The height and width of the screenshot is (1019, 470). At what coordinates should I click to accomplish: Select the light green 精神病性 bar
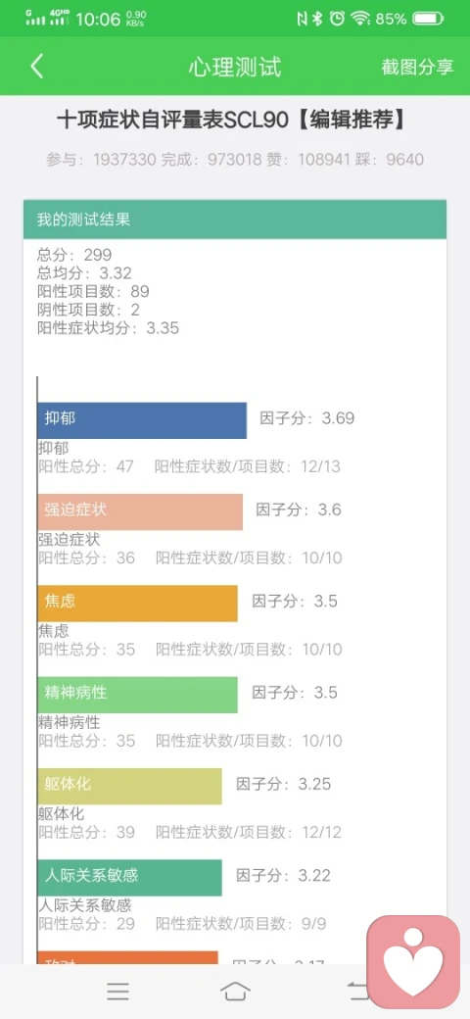coord(138,695)
